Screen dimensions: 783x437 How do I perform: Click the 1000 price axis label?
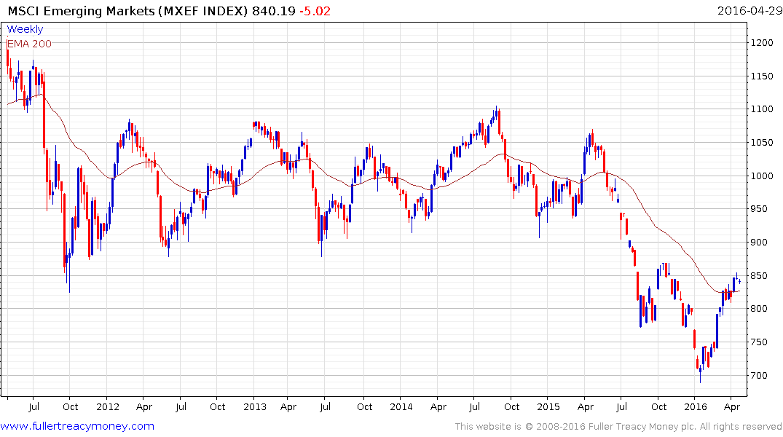coord(762,176)
